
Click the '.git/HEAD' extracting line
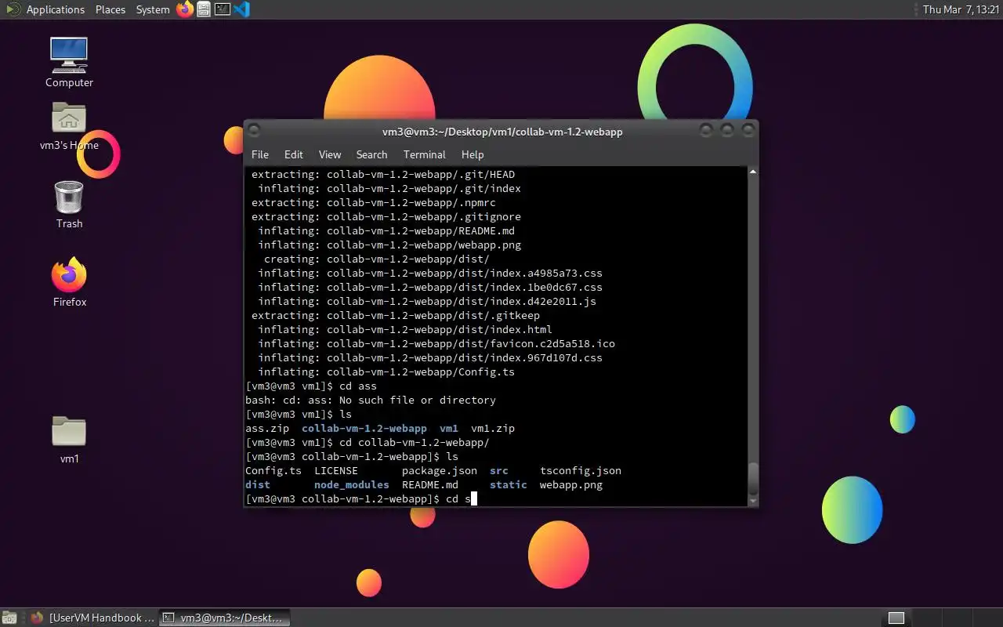coord(383,174)
